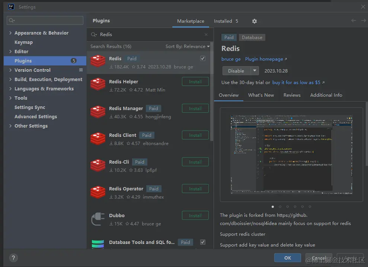The height and width of the screenshot is (267, 368).
Task: Click the Redis plugin cube icon
Action: pos(98,61)
